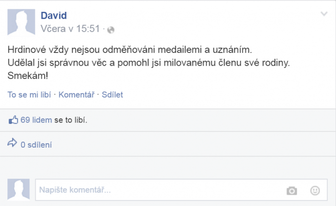The width and height of the screenshot is (336, 206).
Task: Click the "Komentář" link
Action: (76, 95)
